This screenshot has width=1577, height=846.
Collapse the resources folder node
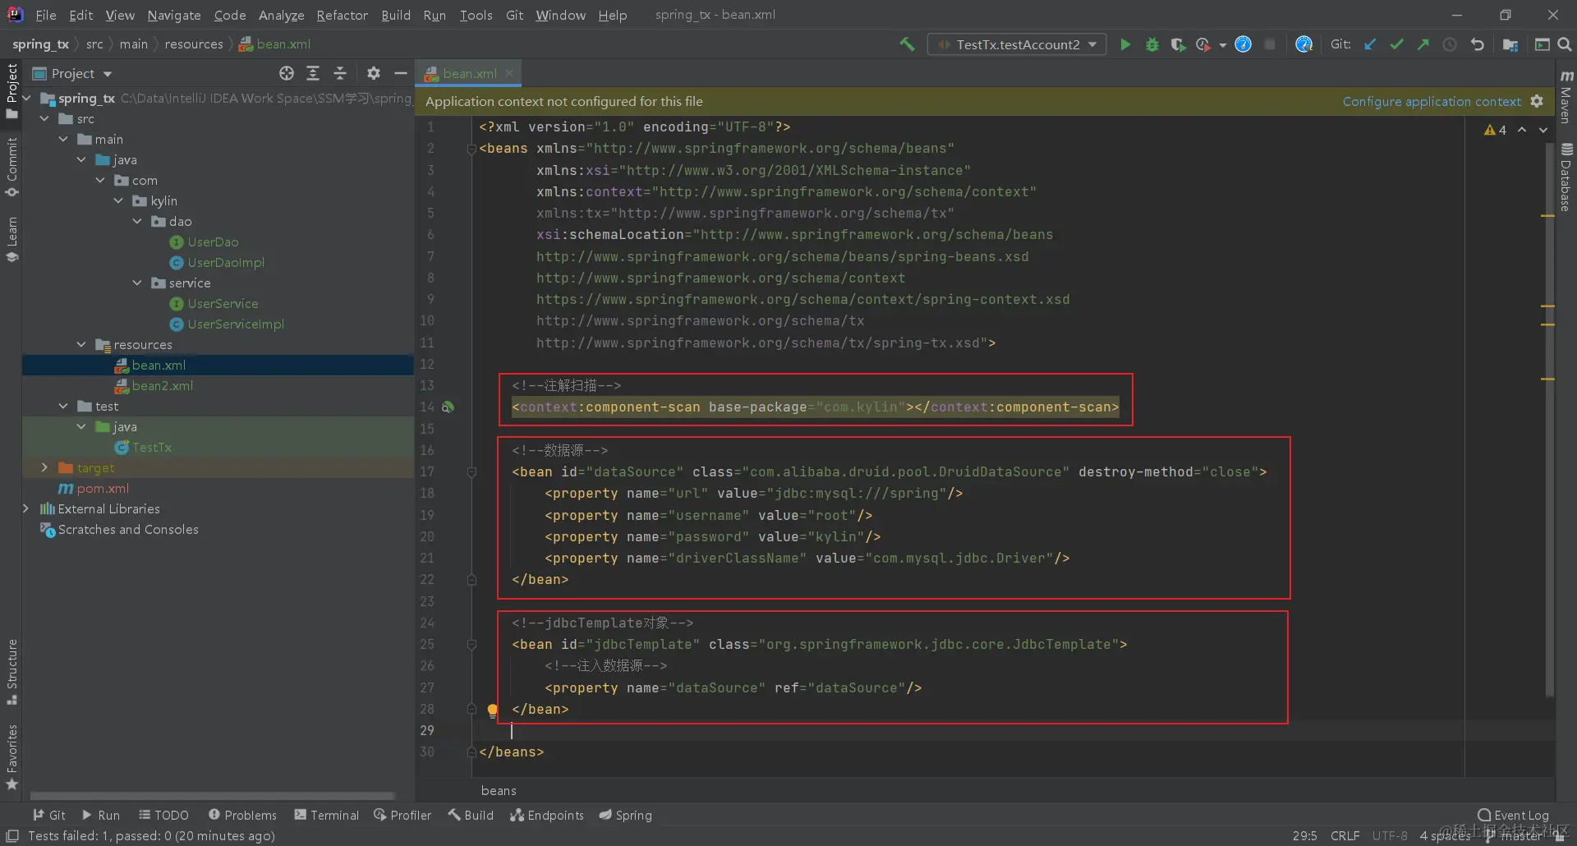(x=81, y=344)
